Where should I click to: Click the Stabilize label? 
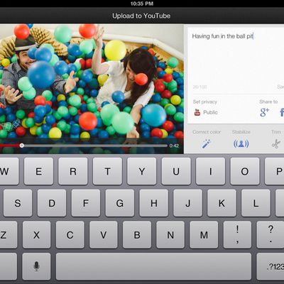(241, 132)
